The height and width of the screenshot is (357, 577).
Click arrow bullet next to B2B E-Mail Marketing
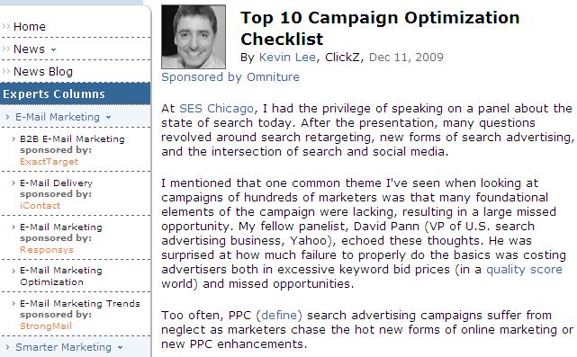[x=14, y=139]
